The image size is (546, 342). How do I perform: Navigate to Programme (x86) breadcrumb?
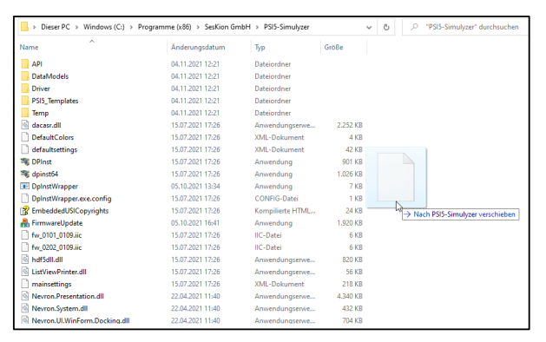[164, 27]
